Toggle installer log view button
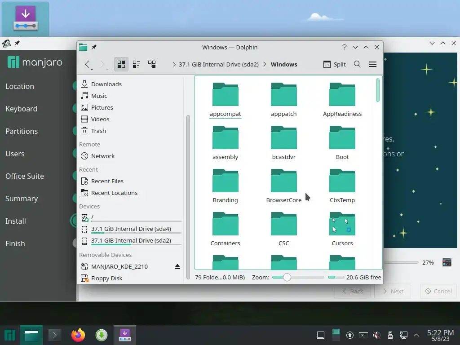The image size is (460, 345). click(x=447, y=262)
